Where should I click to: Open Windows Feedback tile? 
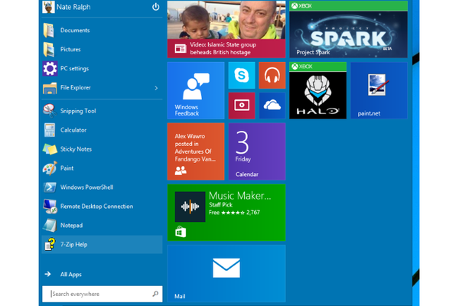(196, 90)
